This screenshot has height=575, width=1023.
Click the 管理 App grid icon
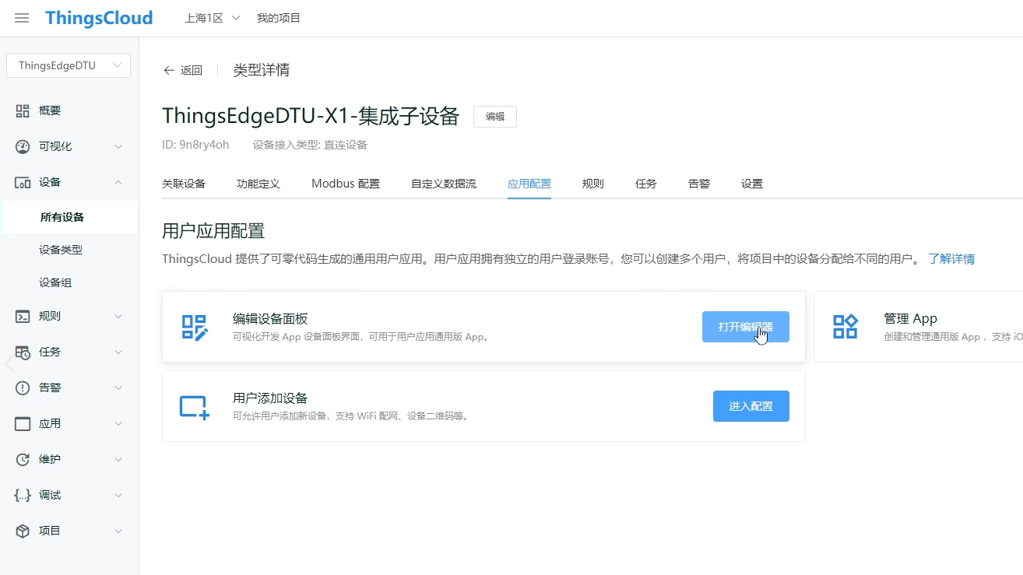(x=845, y=327)
